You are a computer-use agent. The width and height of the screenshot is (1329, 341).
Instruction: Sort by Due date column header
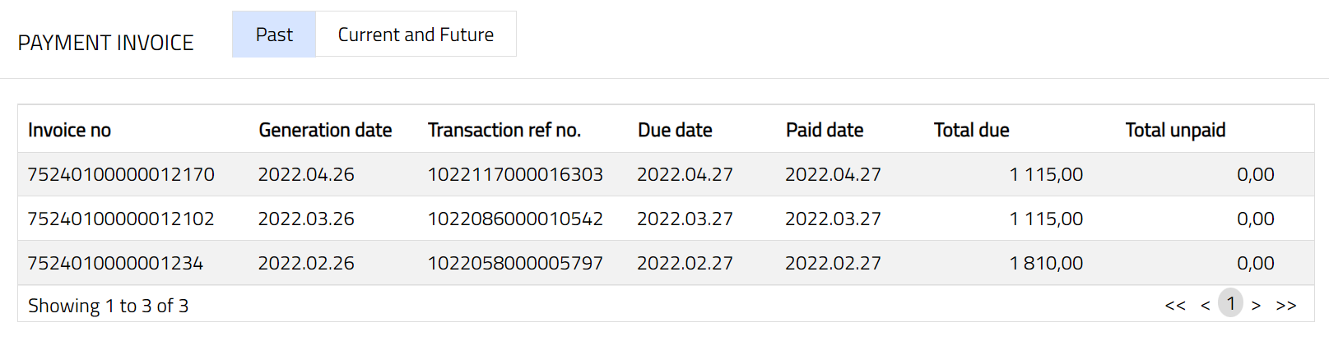(675, 130)
